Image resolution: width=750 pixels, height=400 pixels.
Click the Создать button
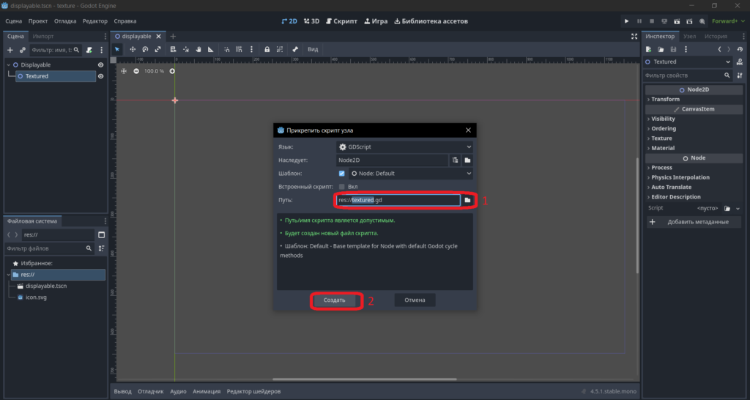tap(334, 300)
